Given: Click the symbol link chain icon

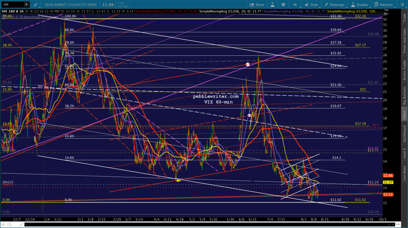Looking at the screenshot, I should pos(35,5).
